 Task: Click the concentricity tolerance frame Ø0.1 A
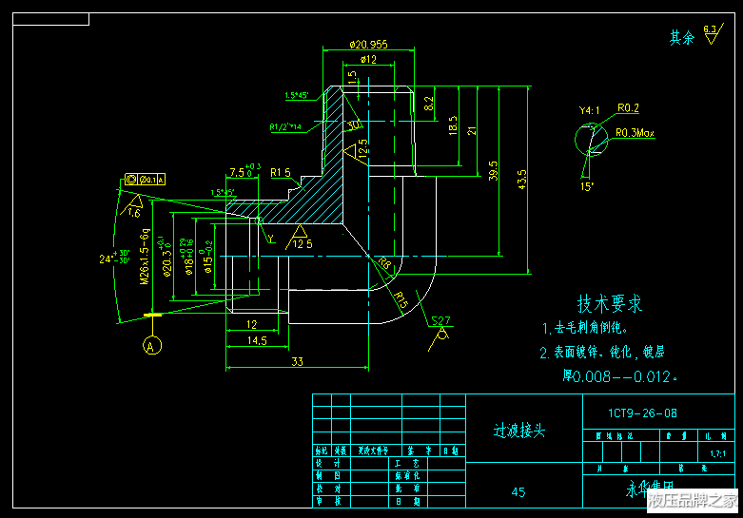point(145,179)
